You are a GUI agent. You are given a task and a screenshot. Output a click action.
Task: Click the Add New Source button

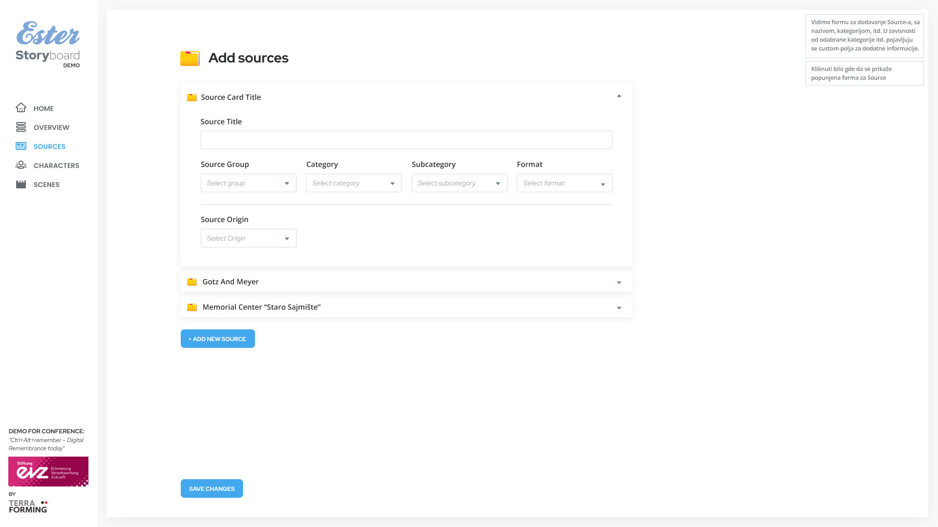pos(217,339)
